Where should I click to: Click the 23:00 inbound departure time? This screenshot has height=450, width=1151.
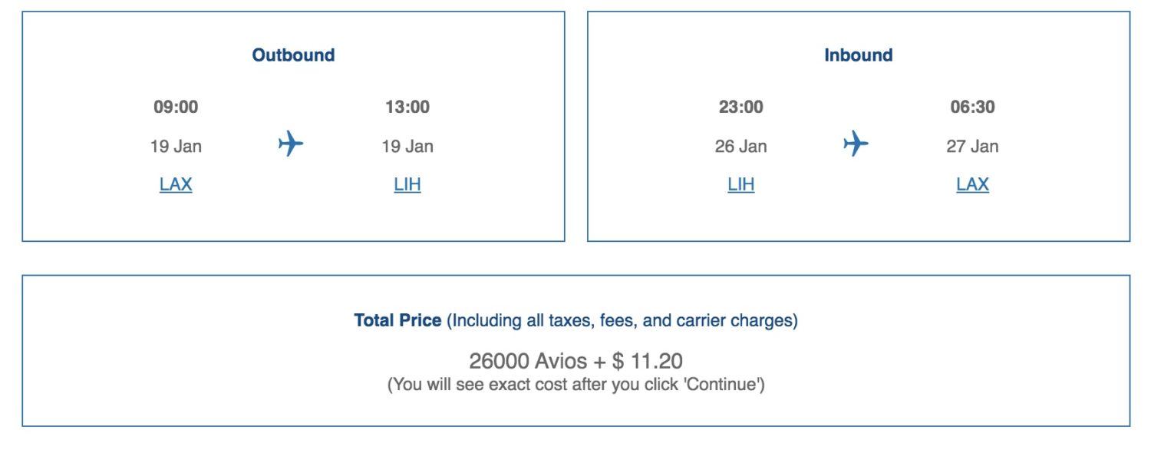click(x=741, y=107)
